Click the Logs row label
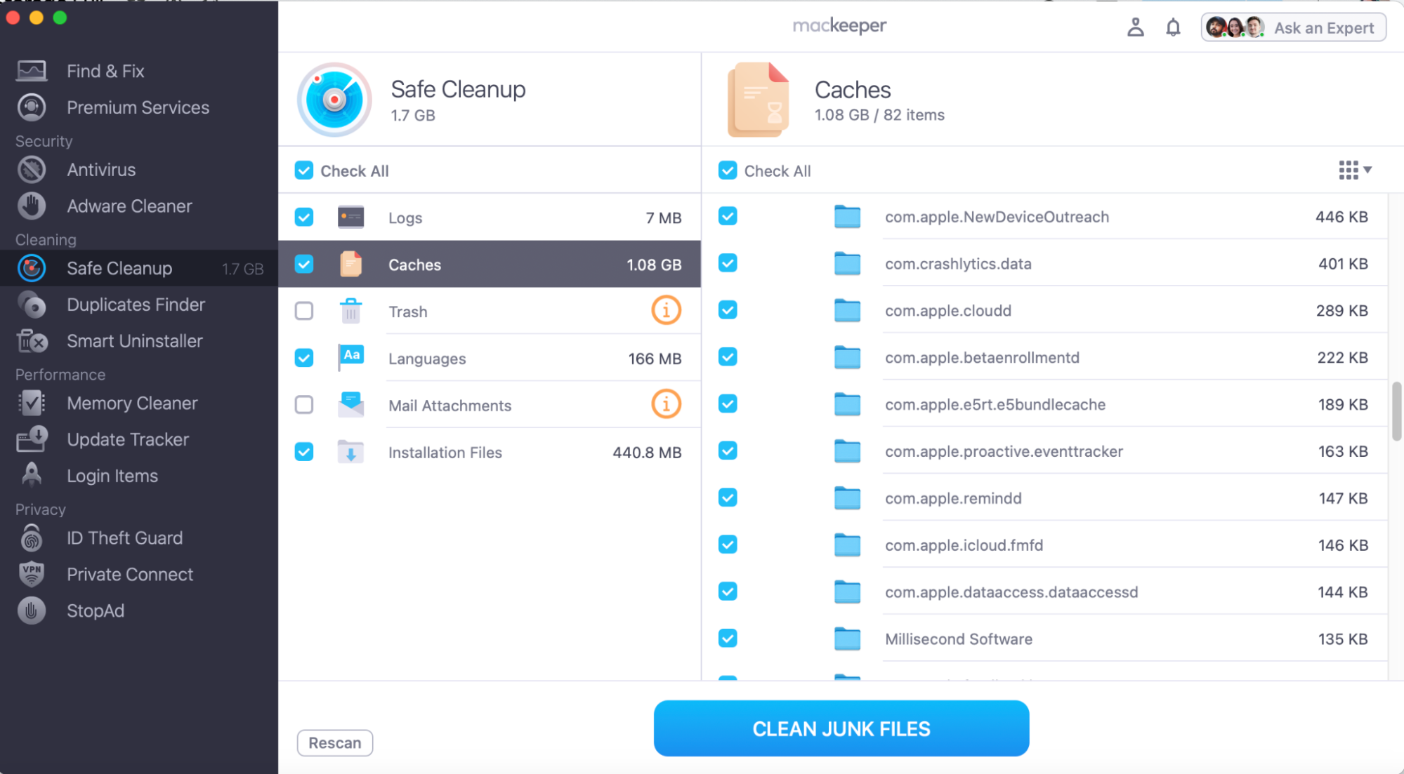This screenshot has height=774, width=1404. [x=405, y=218]
